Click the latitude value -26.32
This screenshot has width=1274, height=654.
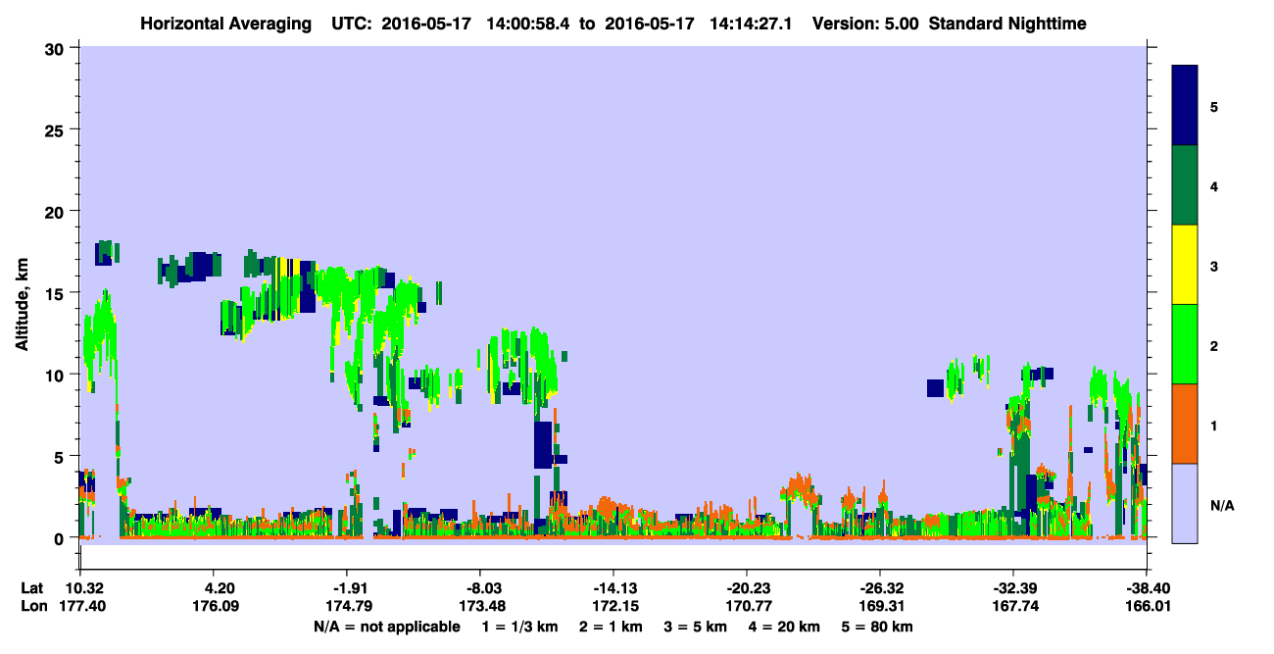click(881, 588)
